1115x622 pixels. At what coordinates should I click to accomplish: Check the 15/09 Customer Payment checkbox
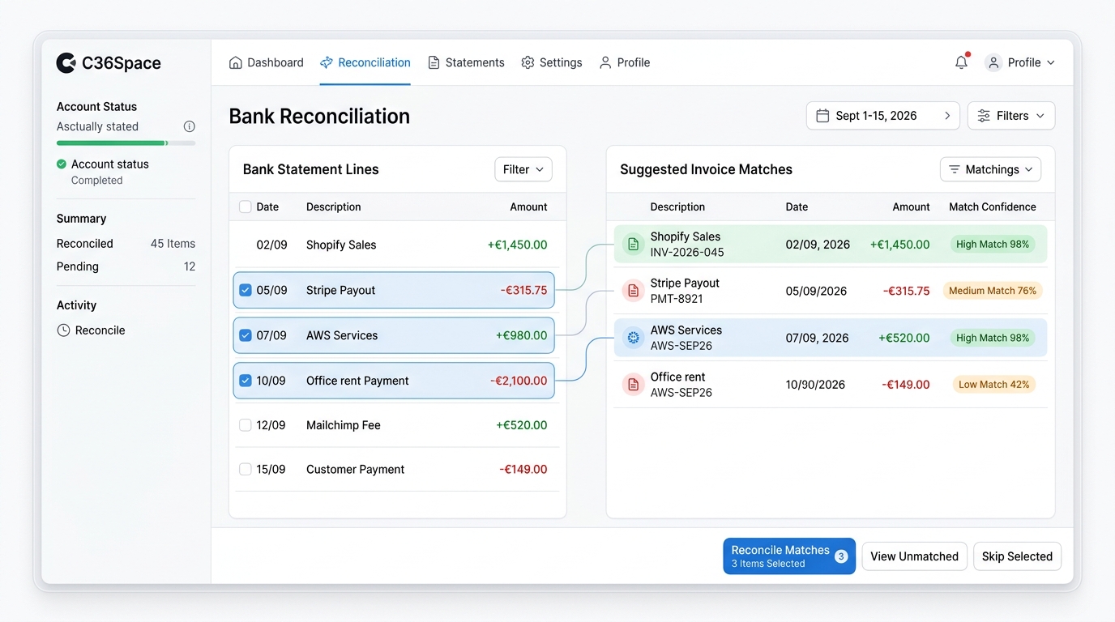(246, 469)
